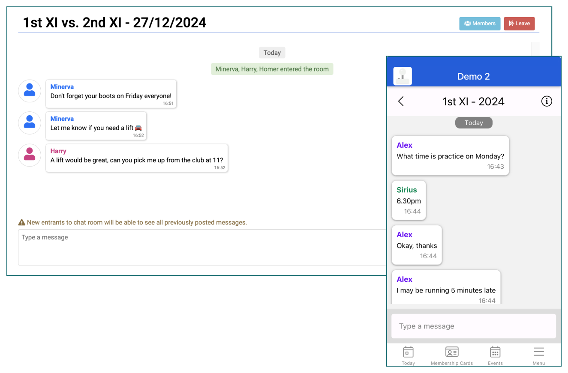Viewport: 568px width, 373px height.
Task: Open the Membership Cards tab
Action: [452, 356]
